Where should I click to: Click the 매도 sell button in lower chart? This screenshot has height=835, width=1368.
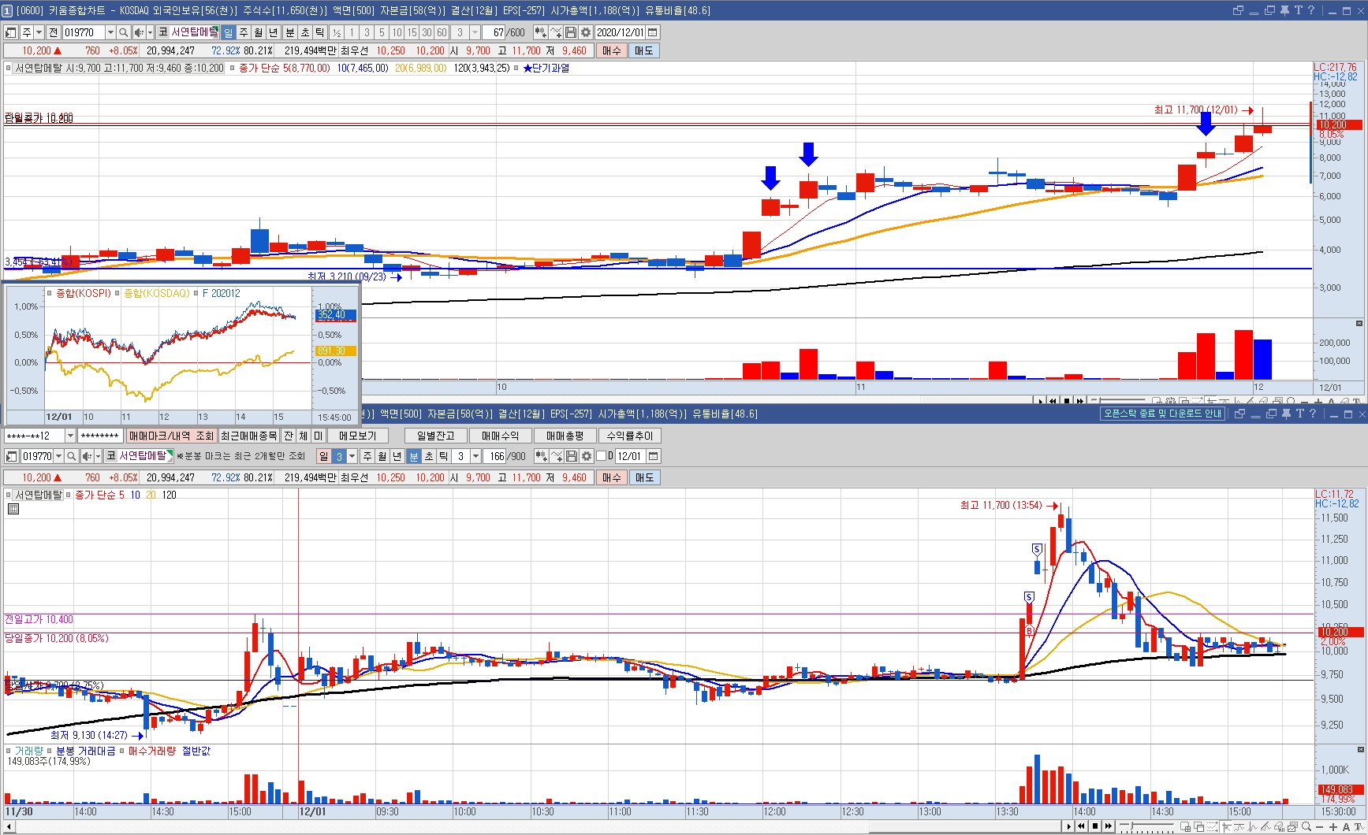(x=643, y=477)
